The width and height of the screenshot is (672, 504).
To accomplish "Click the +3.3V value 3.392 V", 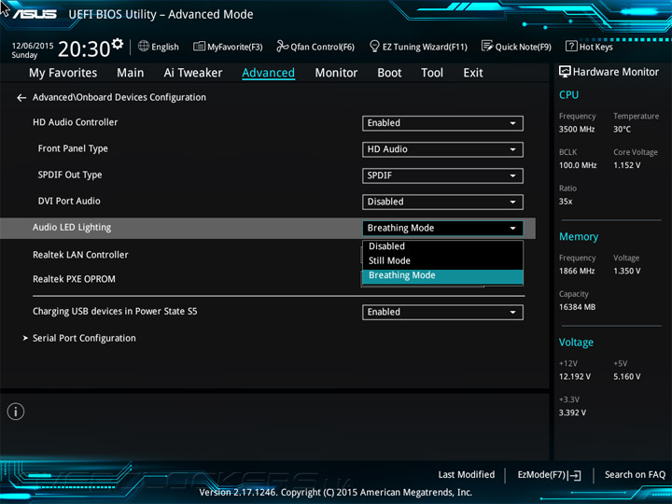I will point(572,413).
